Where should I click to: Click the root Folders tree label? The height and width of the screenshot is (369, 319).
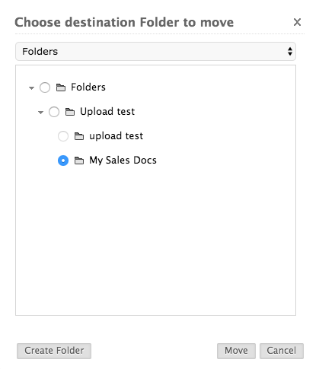click(88, 87)
